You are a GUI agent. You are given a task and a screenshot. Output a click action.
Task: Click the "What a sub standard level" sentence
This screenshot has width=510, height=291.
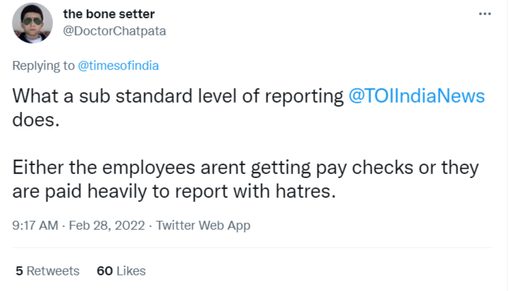click(136, 96)
